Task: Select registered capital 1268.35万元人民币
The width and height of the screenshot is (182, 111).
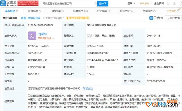Action: (38, 46)
